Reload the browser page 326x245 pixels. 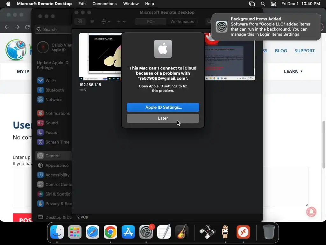(x=27, y=27)
